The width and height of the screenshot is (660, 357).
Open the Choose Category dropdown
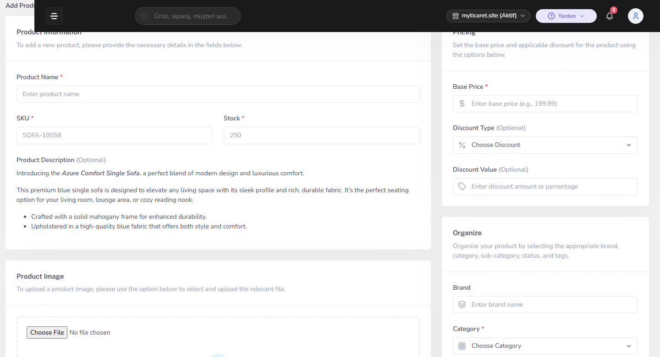click(545, 346)
